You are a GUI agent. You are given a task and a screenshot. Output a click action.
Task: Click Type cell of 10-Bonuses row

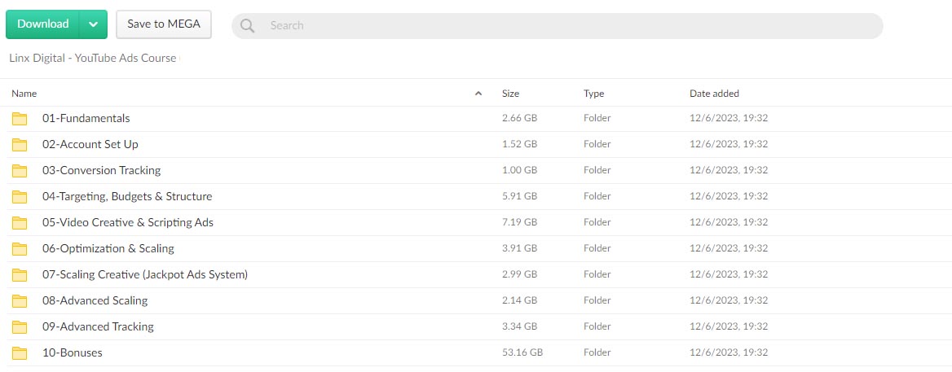[x=597, y=352]
